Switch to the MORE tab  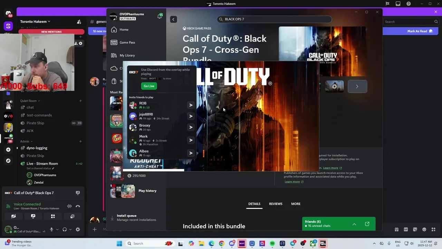click(x=296, y=204)
